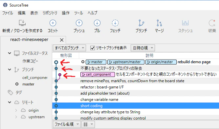Click the tag icon beside タグ
Screen dimensions: 219x129
(x=10, y=93)
